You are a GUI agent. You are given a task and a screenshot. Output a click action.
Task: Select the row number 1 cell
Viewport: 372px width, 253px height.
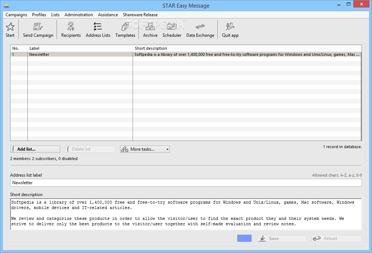click(x=19, y=54)
